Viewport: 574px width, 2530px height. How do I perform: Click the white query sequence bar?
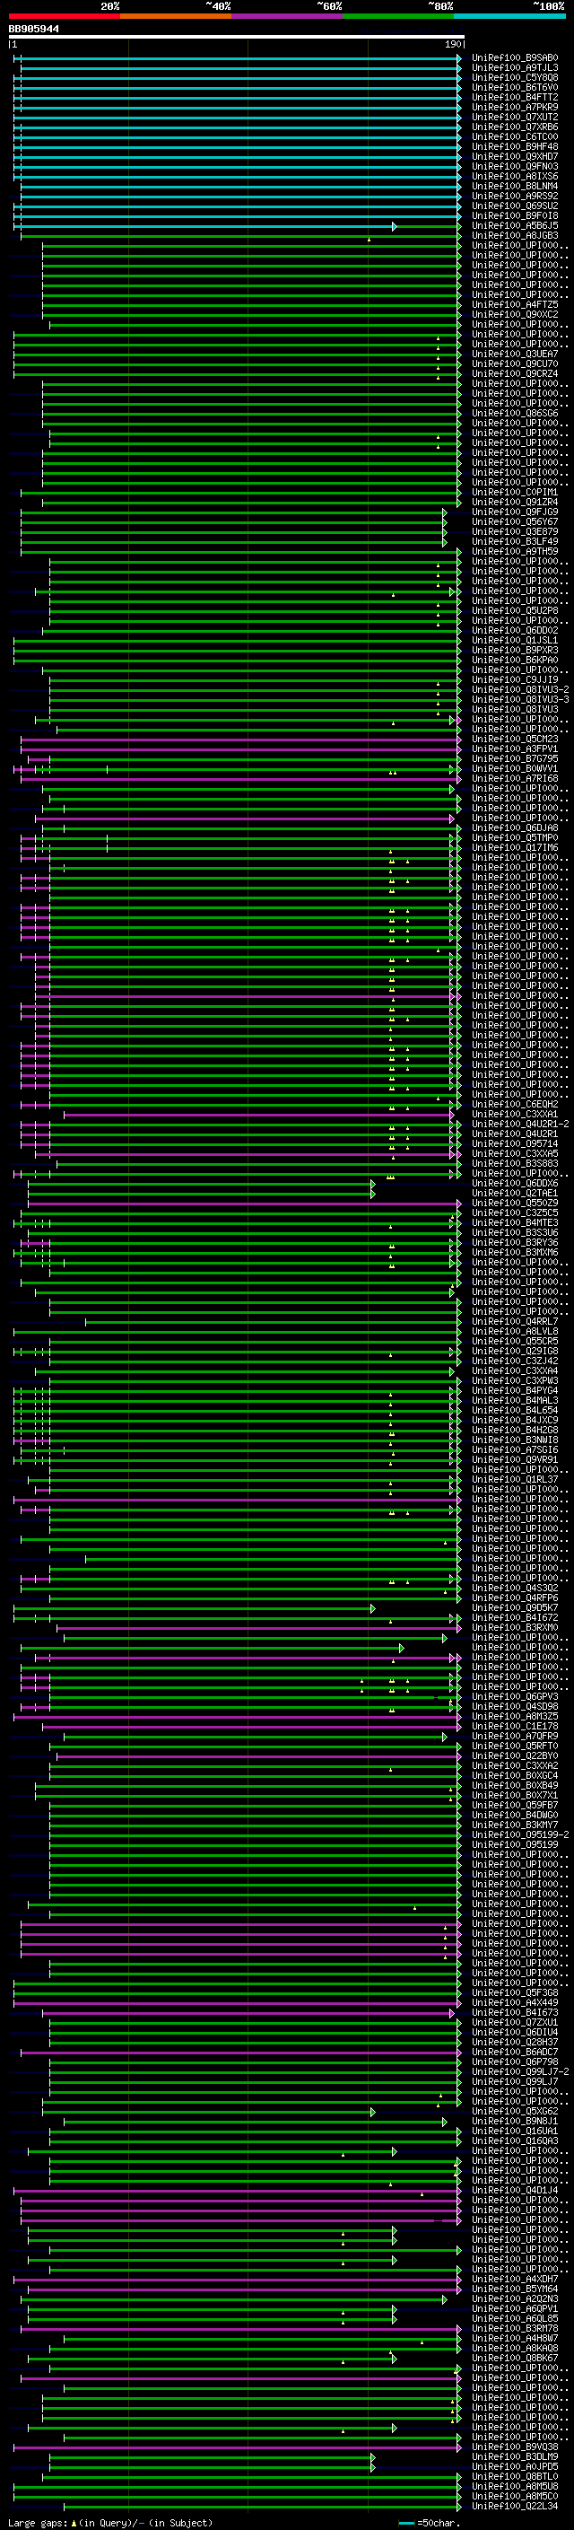pos(237,38)
